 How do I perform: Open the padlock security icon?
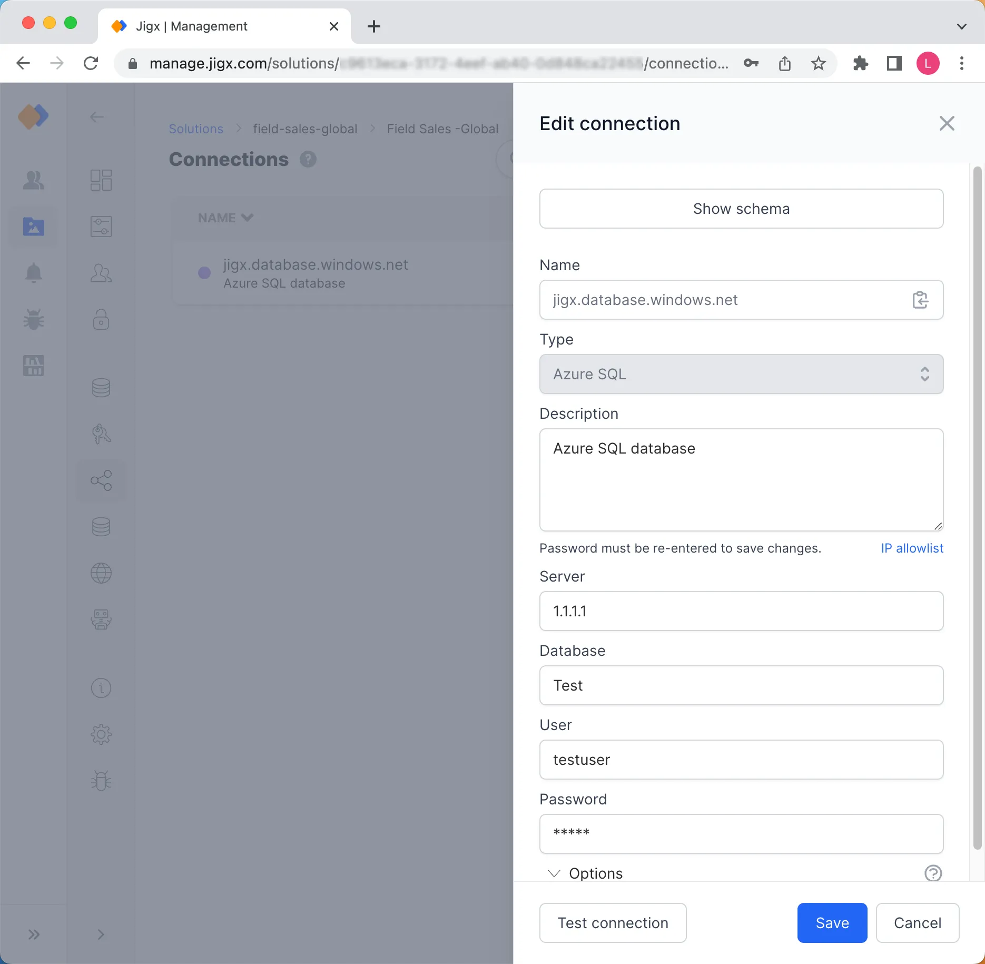coord(101,319)
